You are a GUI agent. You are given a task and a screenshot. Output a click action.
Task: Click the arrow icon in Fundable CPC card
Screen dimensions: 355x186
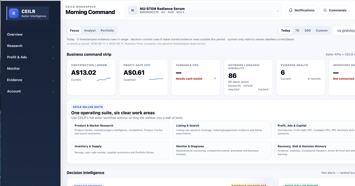(x=215, y=79)
